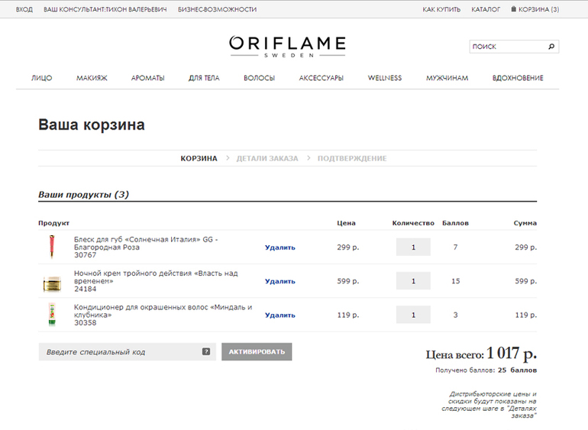Remove lip gloss with Удалить link
Image resolution: width=588 pixels, height=430 pixels.
[279, 247]
